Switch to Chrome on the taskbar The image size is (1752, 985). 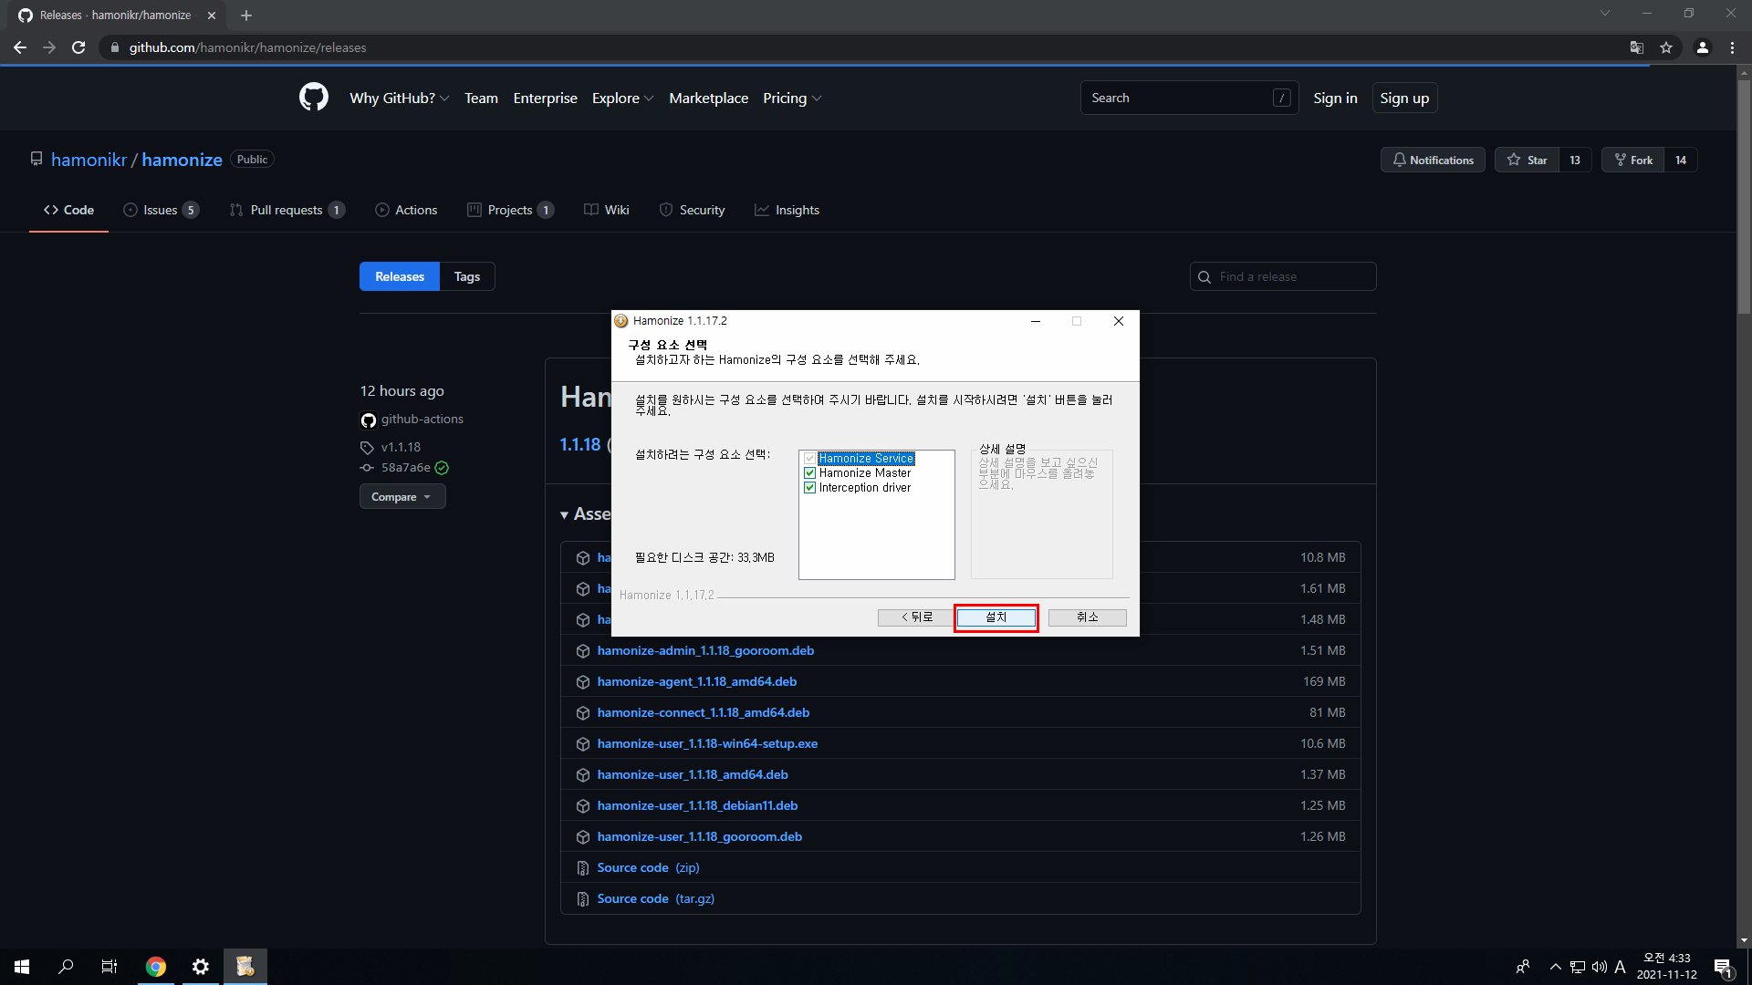click(156, 967)
